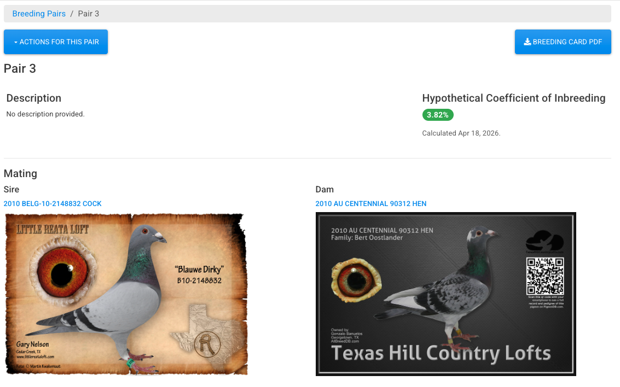Open the 2010 AU CENTENNIAL 90312 HEN link

[x=371, y=204]
